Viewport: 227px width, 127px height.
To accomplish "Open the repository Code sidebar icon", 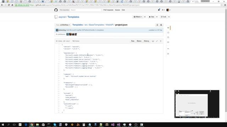I will (x=168, y=28).
